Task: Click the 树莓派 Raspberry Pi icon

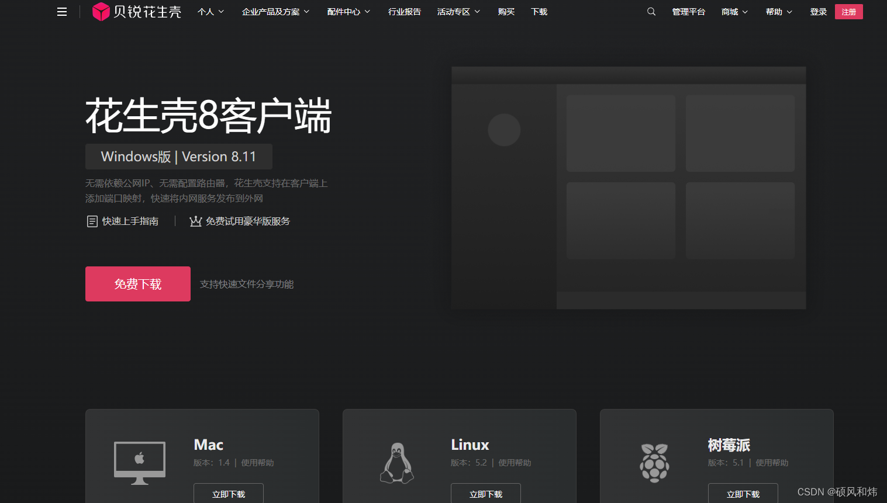Action: (654, 462)
